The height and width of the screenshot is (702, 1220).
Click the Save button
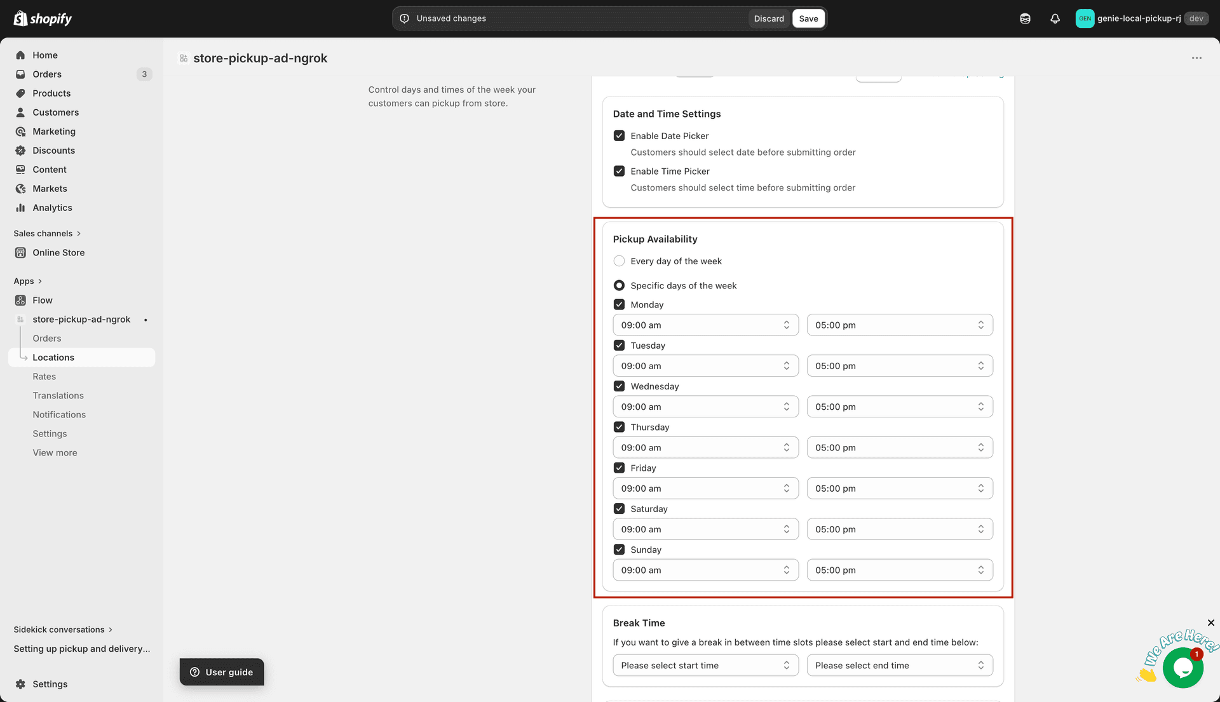808,18
